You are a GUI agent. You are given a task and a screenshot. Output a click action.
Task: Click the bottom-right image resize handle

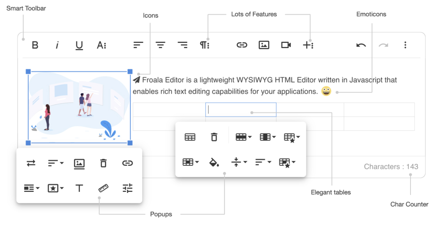click(130, 143)
